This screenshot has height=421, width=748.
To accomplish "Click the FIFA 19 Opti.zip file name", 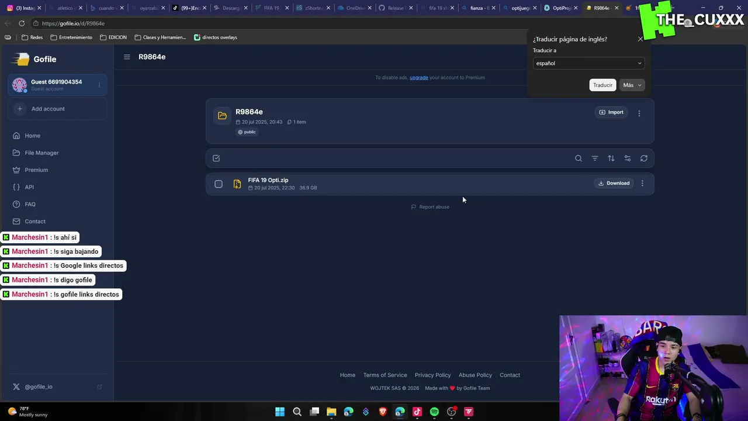I will pyautogui.click(x=268, y=180).
